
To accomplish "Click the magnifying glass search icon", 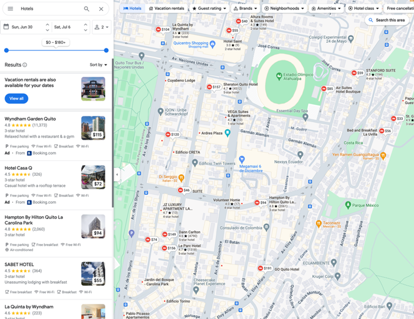I will tap(86, 9).
